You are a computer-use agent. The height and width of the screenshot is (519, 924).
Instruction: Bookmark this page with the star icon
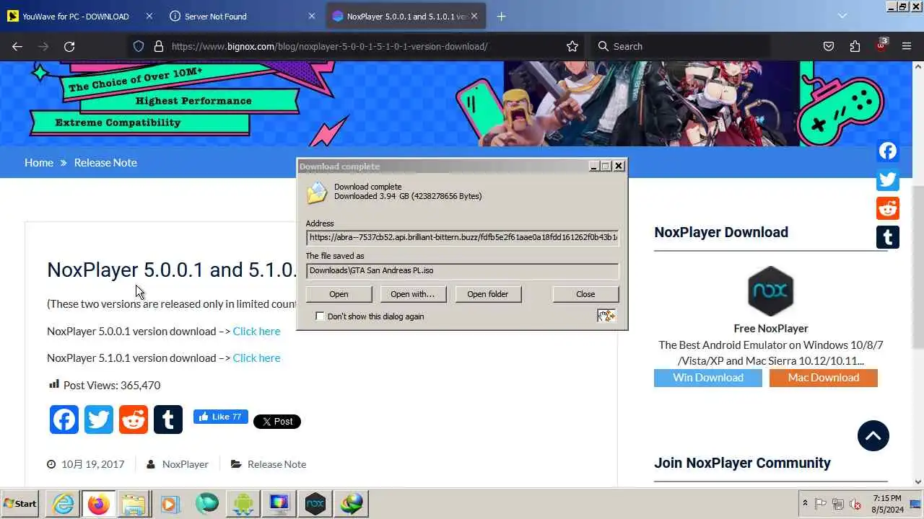(572, 46)
